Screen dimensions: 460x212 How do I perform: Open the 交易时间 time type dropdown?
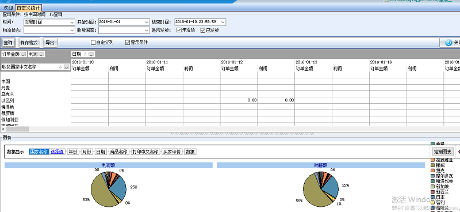[x=49, y=22]
